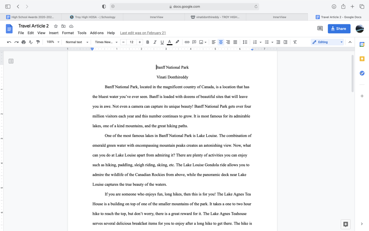Get more add-ons with the plus icon
This screenshot has width=369, height=231.
click(362, 96)
